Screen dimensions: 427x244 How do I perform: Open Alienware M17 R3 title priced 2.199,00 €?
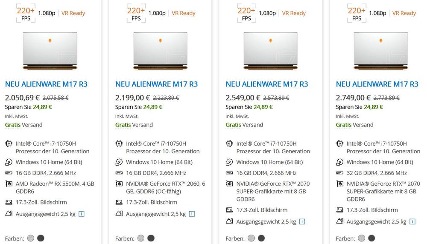[156, 84]
